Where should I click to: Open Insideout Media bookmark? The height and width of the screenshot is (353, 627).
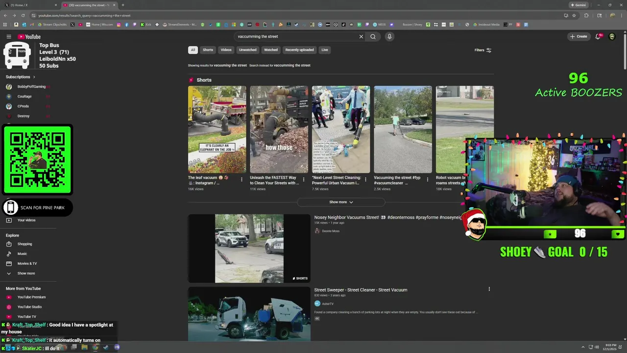[x=485, y=25]
